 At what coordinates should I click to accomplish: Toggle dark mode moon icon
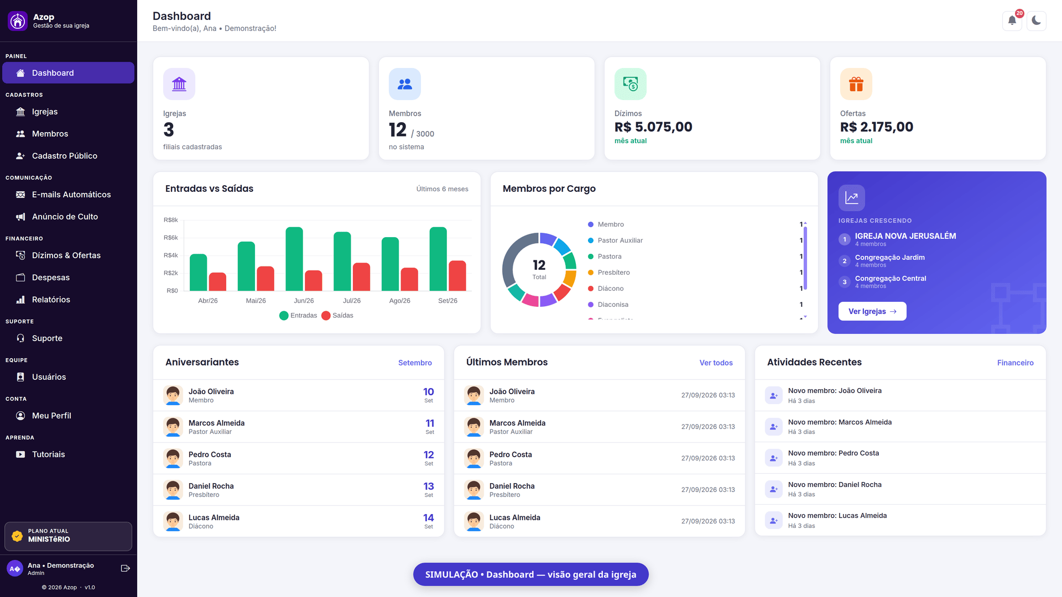tap(1036, 20)
